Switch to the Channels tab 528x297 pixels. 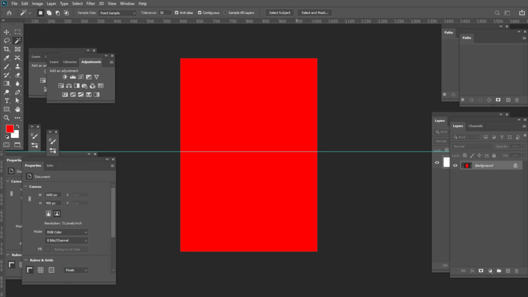(475, 126)
